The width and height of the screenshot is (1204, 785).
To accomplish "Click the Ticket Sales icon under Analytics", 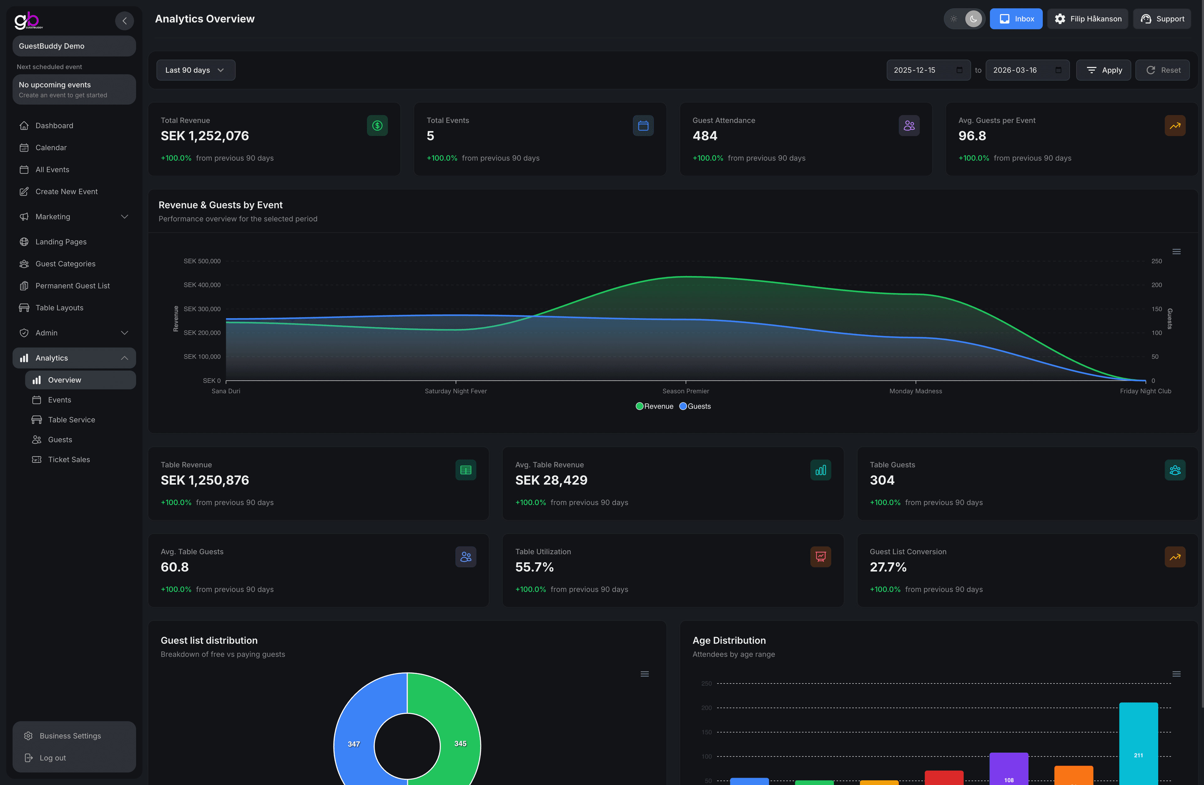I will click(36, 459).
